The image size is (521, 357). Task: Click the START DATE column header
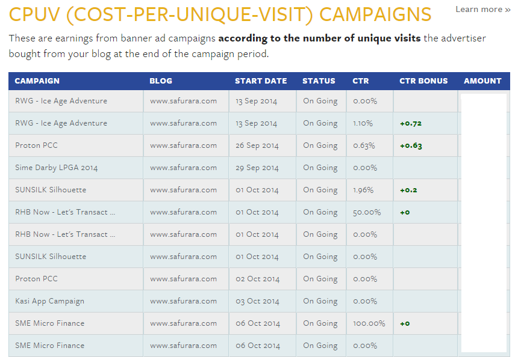(261, 81)
